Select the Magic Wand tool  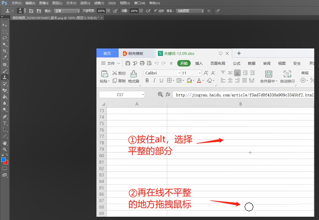5,45
